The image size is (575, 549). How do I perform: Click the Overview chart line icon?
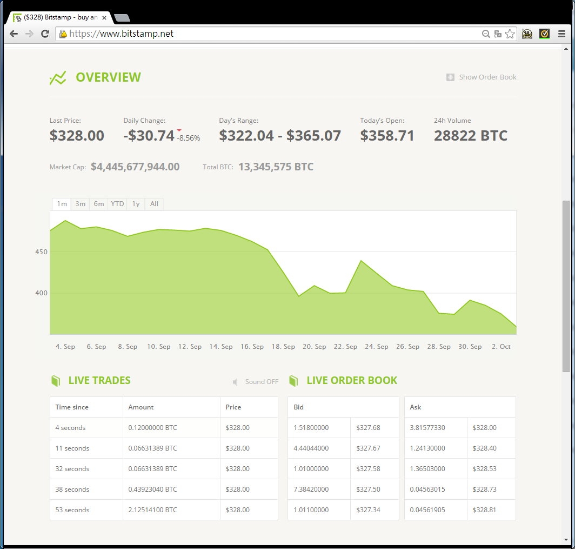point(58,77)
